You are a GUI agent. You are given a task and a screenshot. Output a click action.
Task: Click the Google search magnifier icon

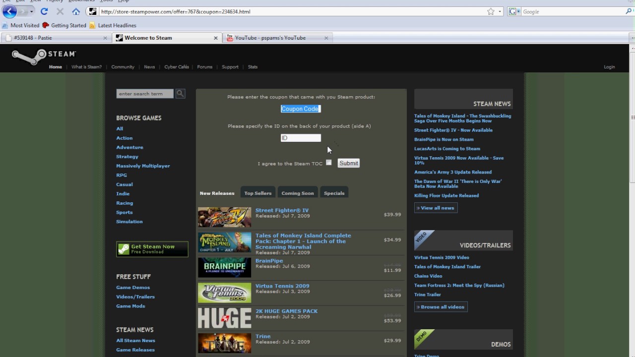629,11
